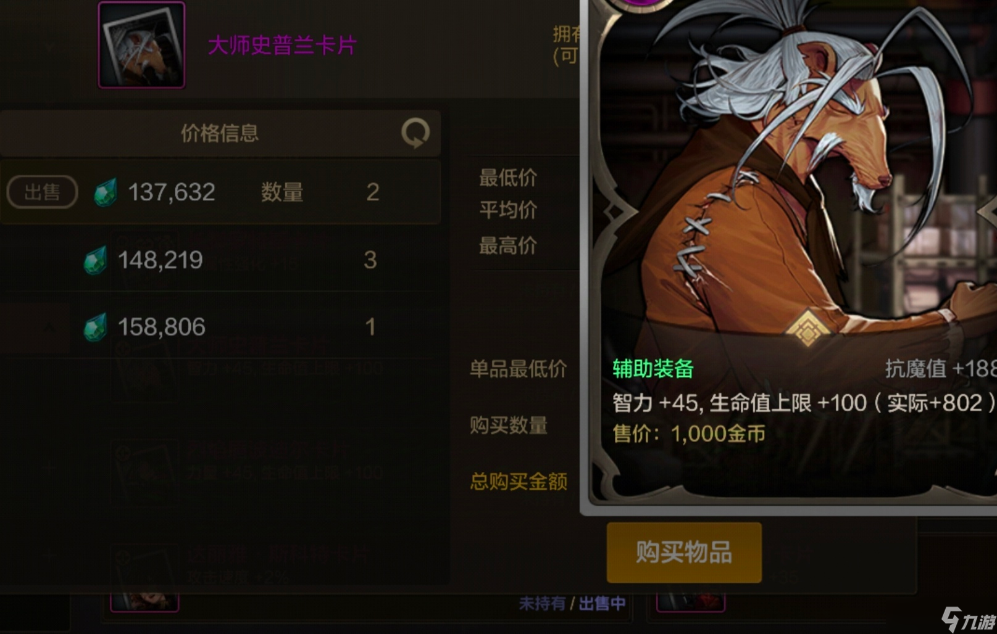This screenshot has width=997, height=634.
Task: Select the 158,806 price listing row
Action: [x=220, y=326]
